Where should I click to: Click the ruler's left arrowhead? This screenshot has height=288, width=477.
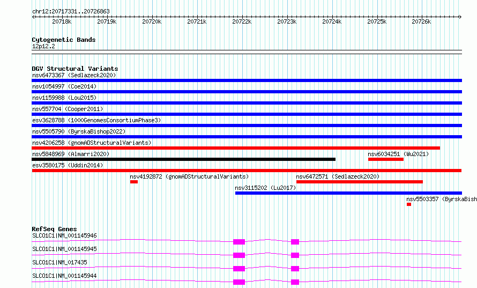click(x=33, y=17)
